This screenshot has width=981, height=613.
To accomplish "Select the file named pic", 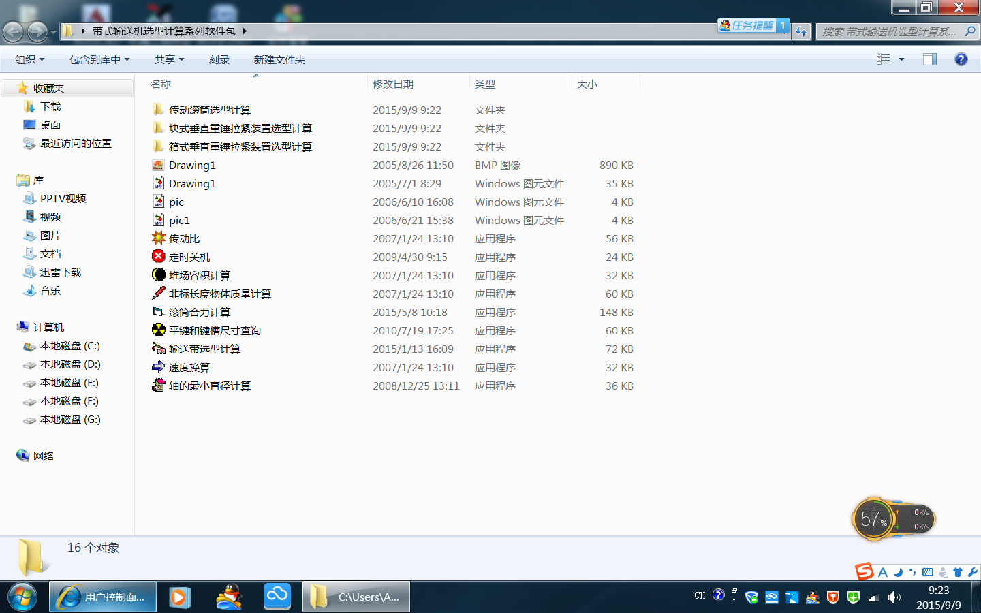I will pyautogui.click(x=176, y=202).
